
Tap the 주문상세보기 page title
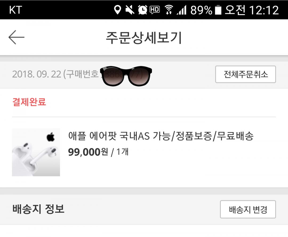tap(144, 38)
